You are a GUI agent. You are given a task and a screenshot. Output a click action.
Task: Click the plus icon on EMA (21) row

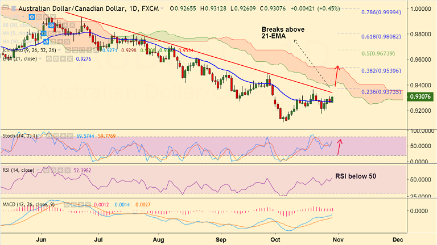pyautogui.click(x=63, y=58)
